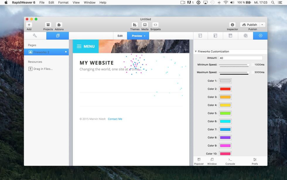Open the Color 2 red swatch
The width and height of the screenshot is (287, 180).
point(225,89)
